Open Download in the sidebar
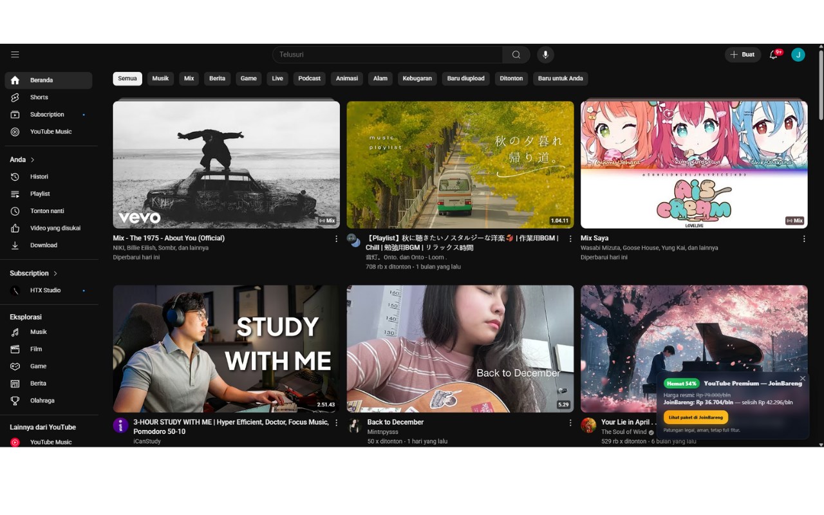The width and height of the screenshot is (824, 515). click(48, 245)
